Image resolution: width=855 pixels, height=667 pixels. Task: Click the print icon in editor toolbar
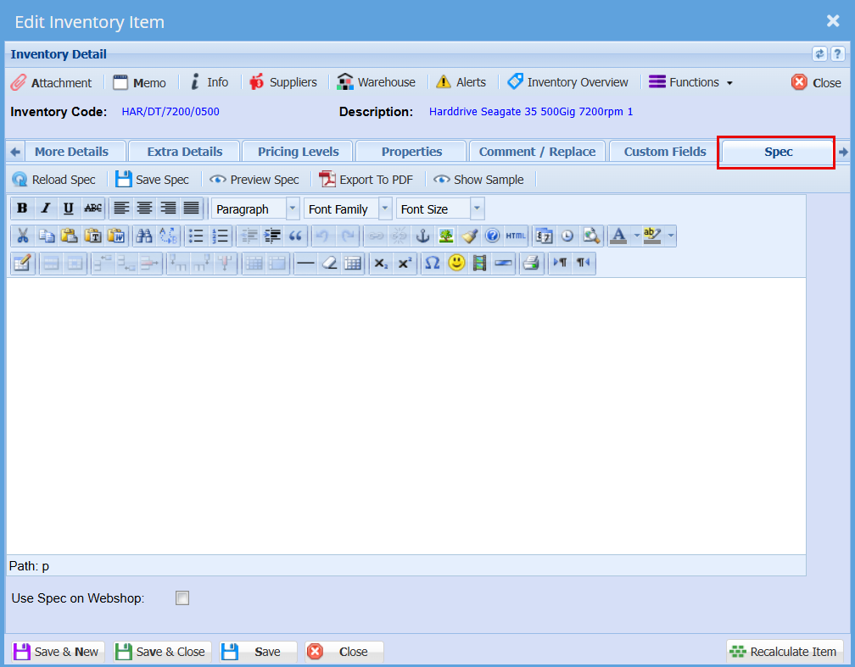(x=532, y=264)
